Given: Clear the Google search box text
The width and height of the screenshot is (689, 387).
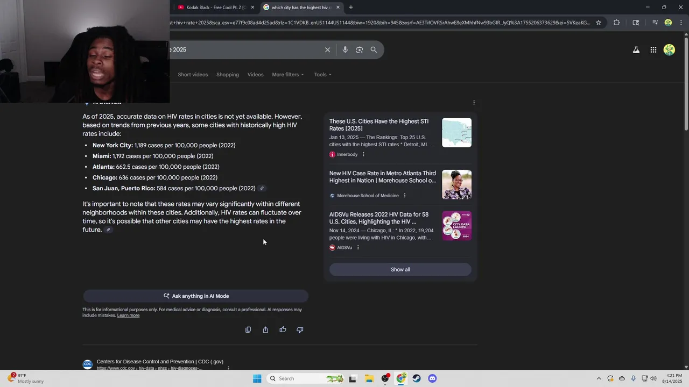Looking at the screenshot, I should (x=327, y=49).
